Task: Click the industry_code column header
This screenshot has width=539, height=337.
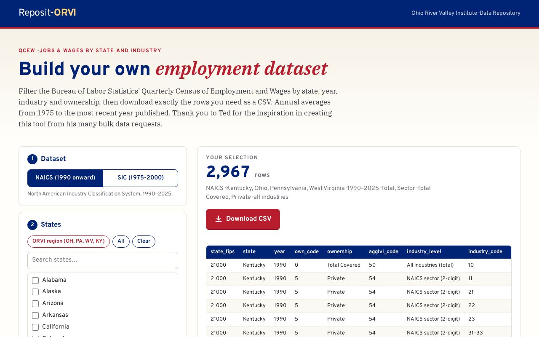Action: click(x=485, y=252)
